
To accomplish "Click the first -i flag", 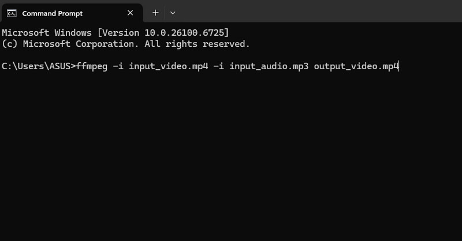I will (x=118, y=66).
